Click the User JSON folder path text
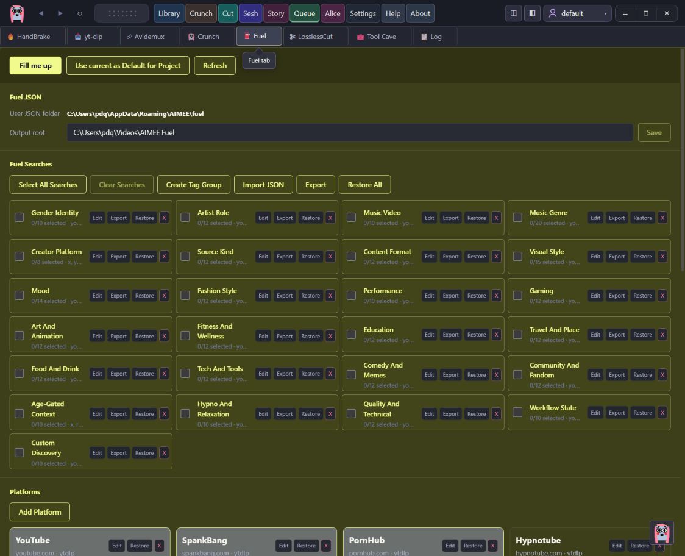 point(135,113)
